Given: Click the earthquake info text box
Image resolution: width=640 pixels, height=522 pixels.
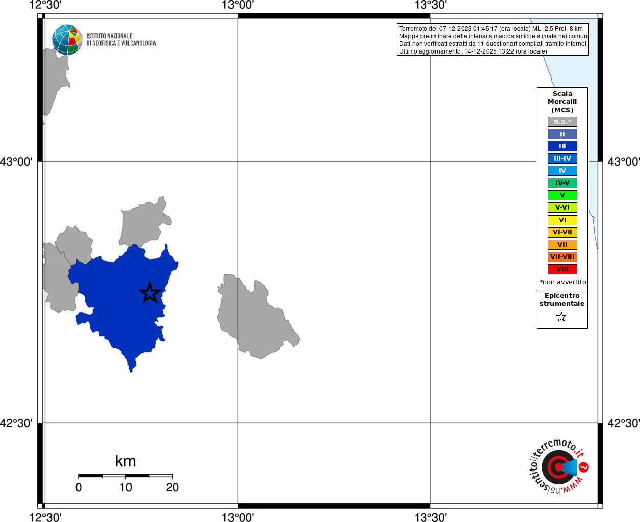Looking at the screenshot, I should coord(493,40).
